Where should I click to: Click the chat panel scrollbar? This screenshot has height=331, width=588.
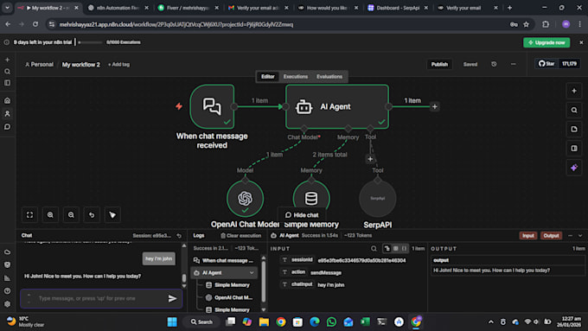pos(183,277)
